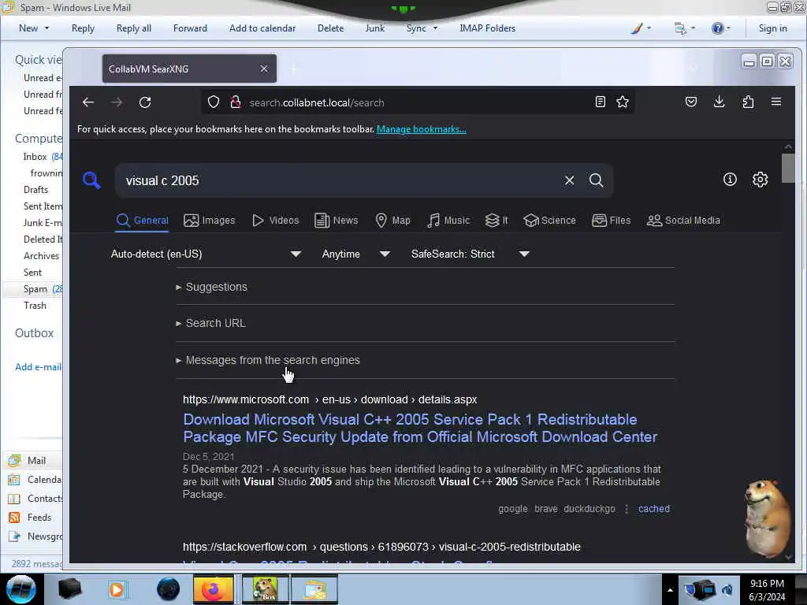
Task: Click IMAP Folders in Live Mail toolbar
Action: pyautogui.click(x=487, y=28)
